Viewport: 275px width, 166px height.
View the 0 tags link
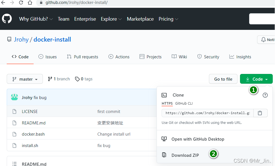click(84, 79)
